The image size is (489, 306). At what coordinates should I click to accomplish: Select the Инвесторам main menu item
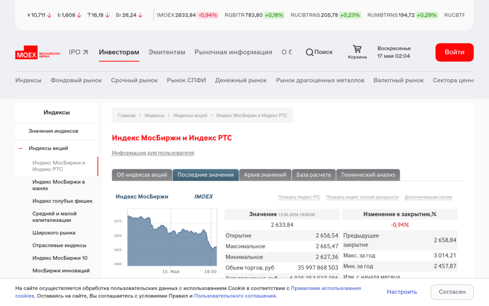point(119,52)
